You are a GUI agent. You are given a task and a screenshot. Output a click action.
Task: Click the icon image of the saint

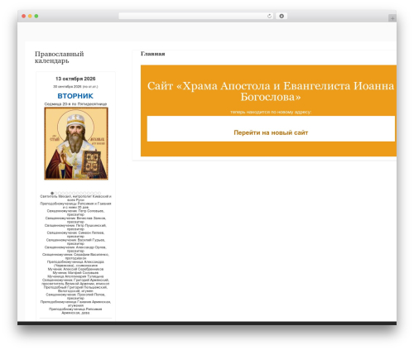[x=76, y=143]
